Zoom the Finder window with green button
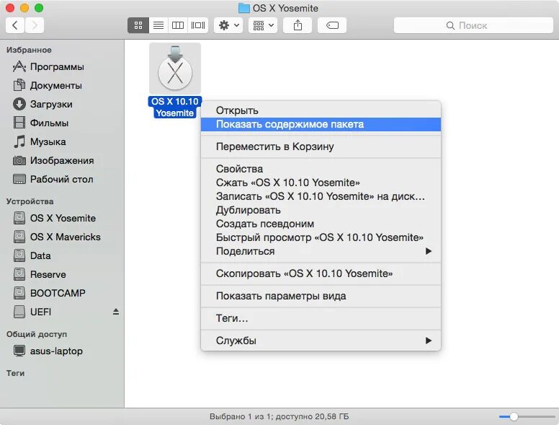The image size is (559, 425). pyautogui.click(x=39, y=8)
